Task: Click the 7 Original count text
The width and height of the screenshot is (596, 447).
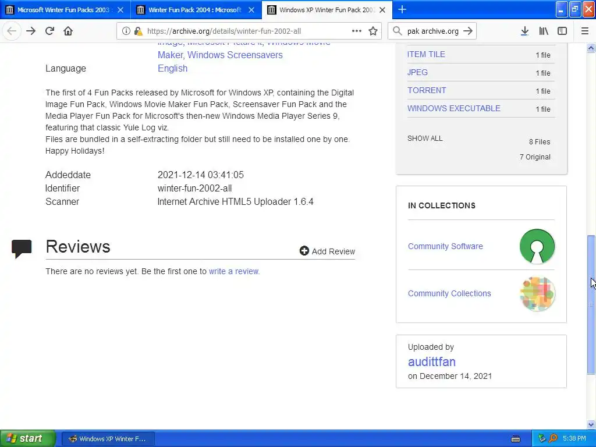Action: [x=535, y=157]
